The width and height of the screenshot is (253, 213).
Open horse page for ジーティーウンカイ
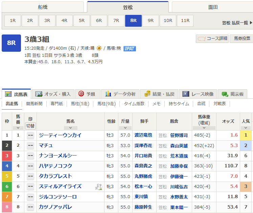[x=60, y=135]
